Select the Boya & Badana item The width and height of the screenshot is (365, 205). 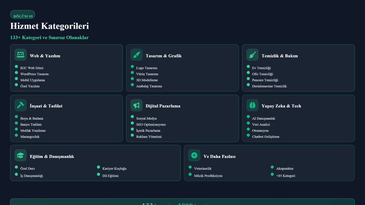[32, 118]
